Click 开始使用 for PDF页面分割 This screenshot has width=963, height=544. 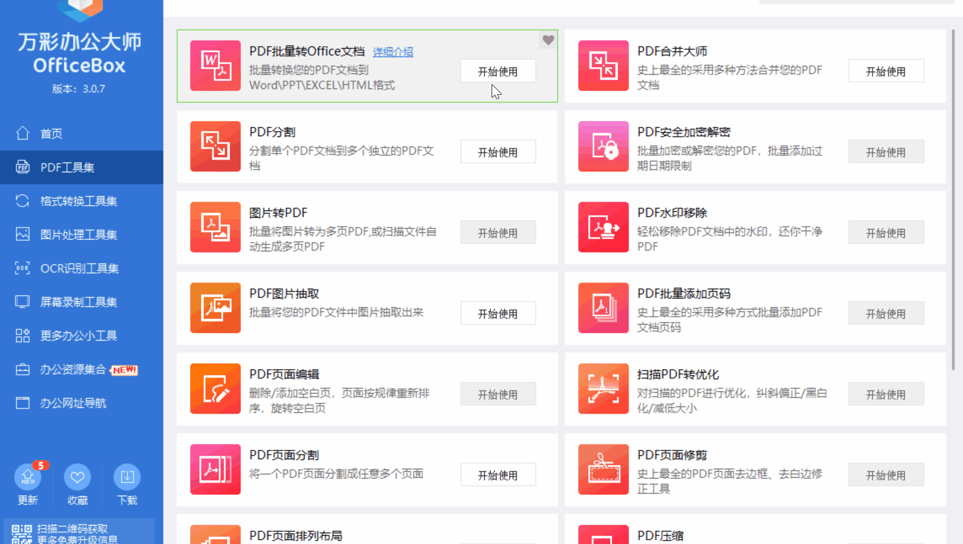(x=498, y=475)
